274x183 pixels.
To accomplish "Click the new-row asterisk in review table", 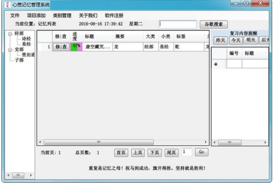I will tap(216, 64).
